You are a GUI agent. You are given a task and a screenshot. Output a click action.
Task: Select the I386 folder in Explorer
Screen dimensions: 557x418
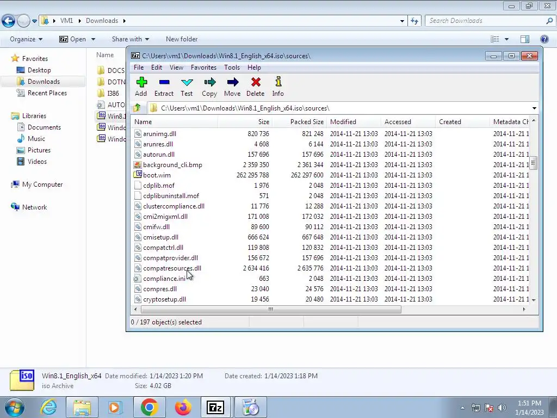(x=113, y=94)
